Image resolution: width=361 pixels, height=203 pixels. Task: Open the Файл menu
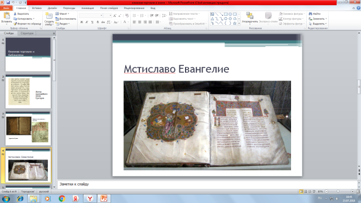click(x=6, y=8)
